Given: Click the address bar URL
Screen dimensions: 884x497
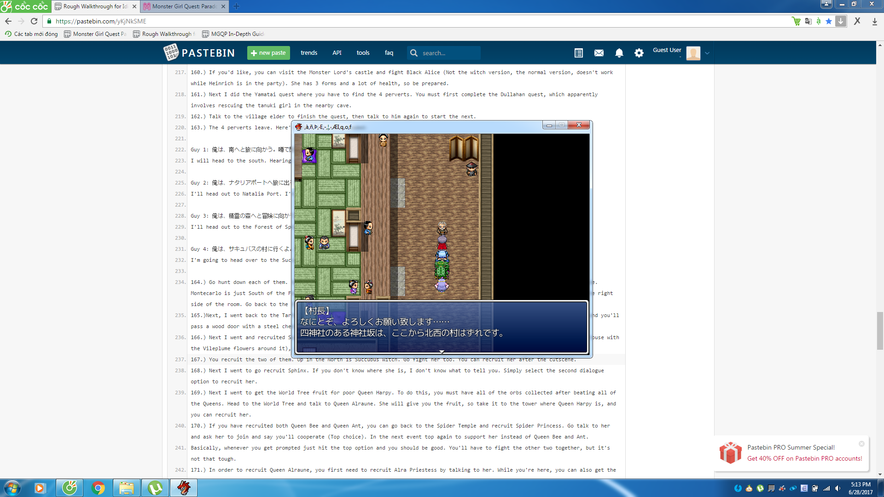Looking at the screenshot, I should coord(101,21).
